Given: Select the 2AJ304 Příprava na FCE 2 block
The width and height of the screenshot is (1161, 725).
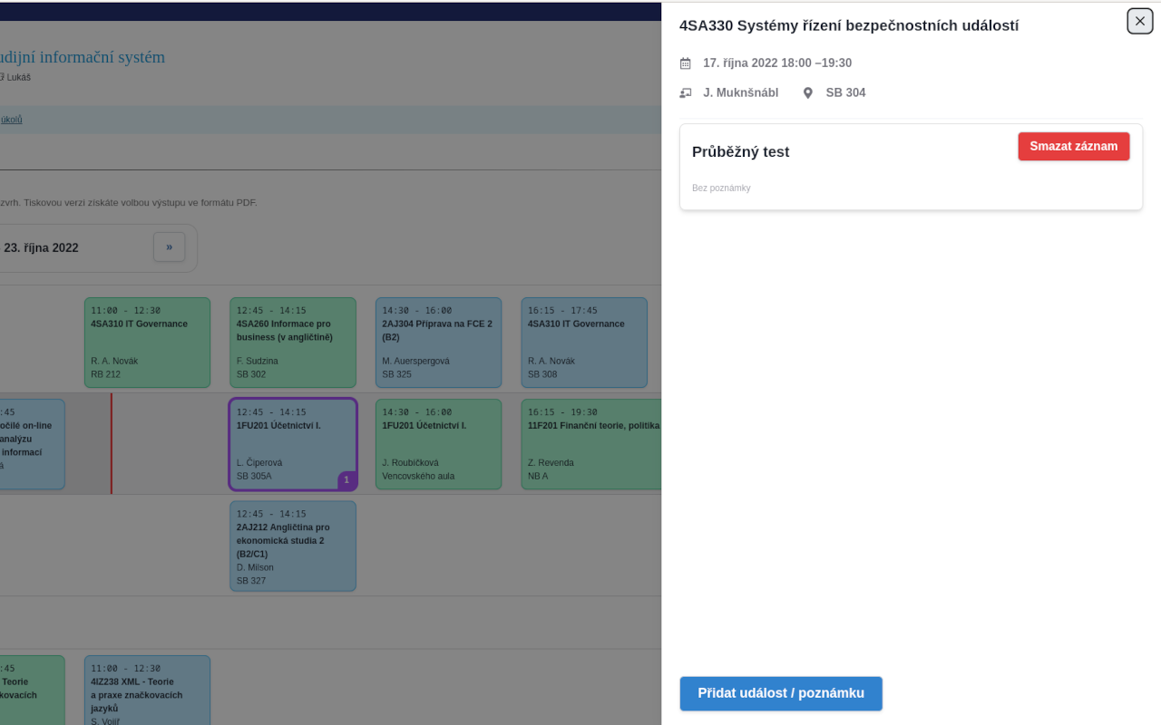Looking at the screenshot, I should click(438, 343).
